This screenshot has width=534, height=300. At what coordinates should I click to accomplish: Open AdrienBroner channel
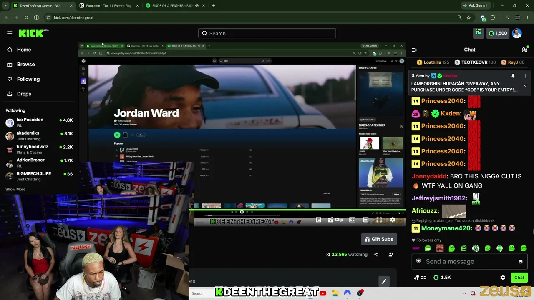click(39, 162)
